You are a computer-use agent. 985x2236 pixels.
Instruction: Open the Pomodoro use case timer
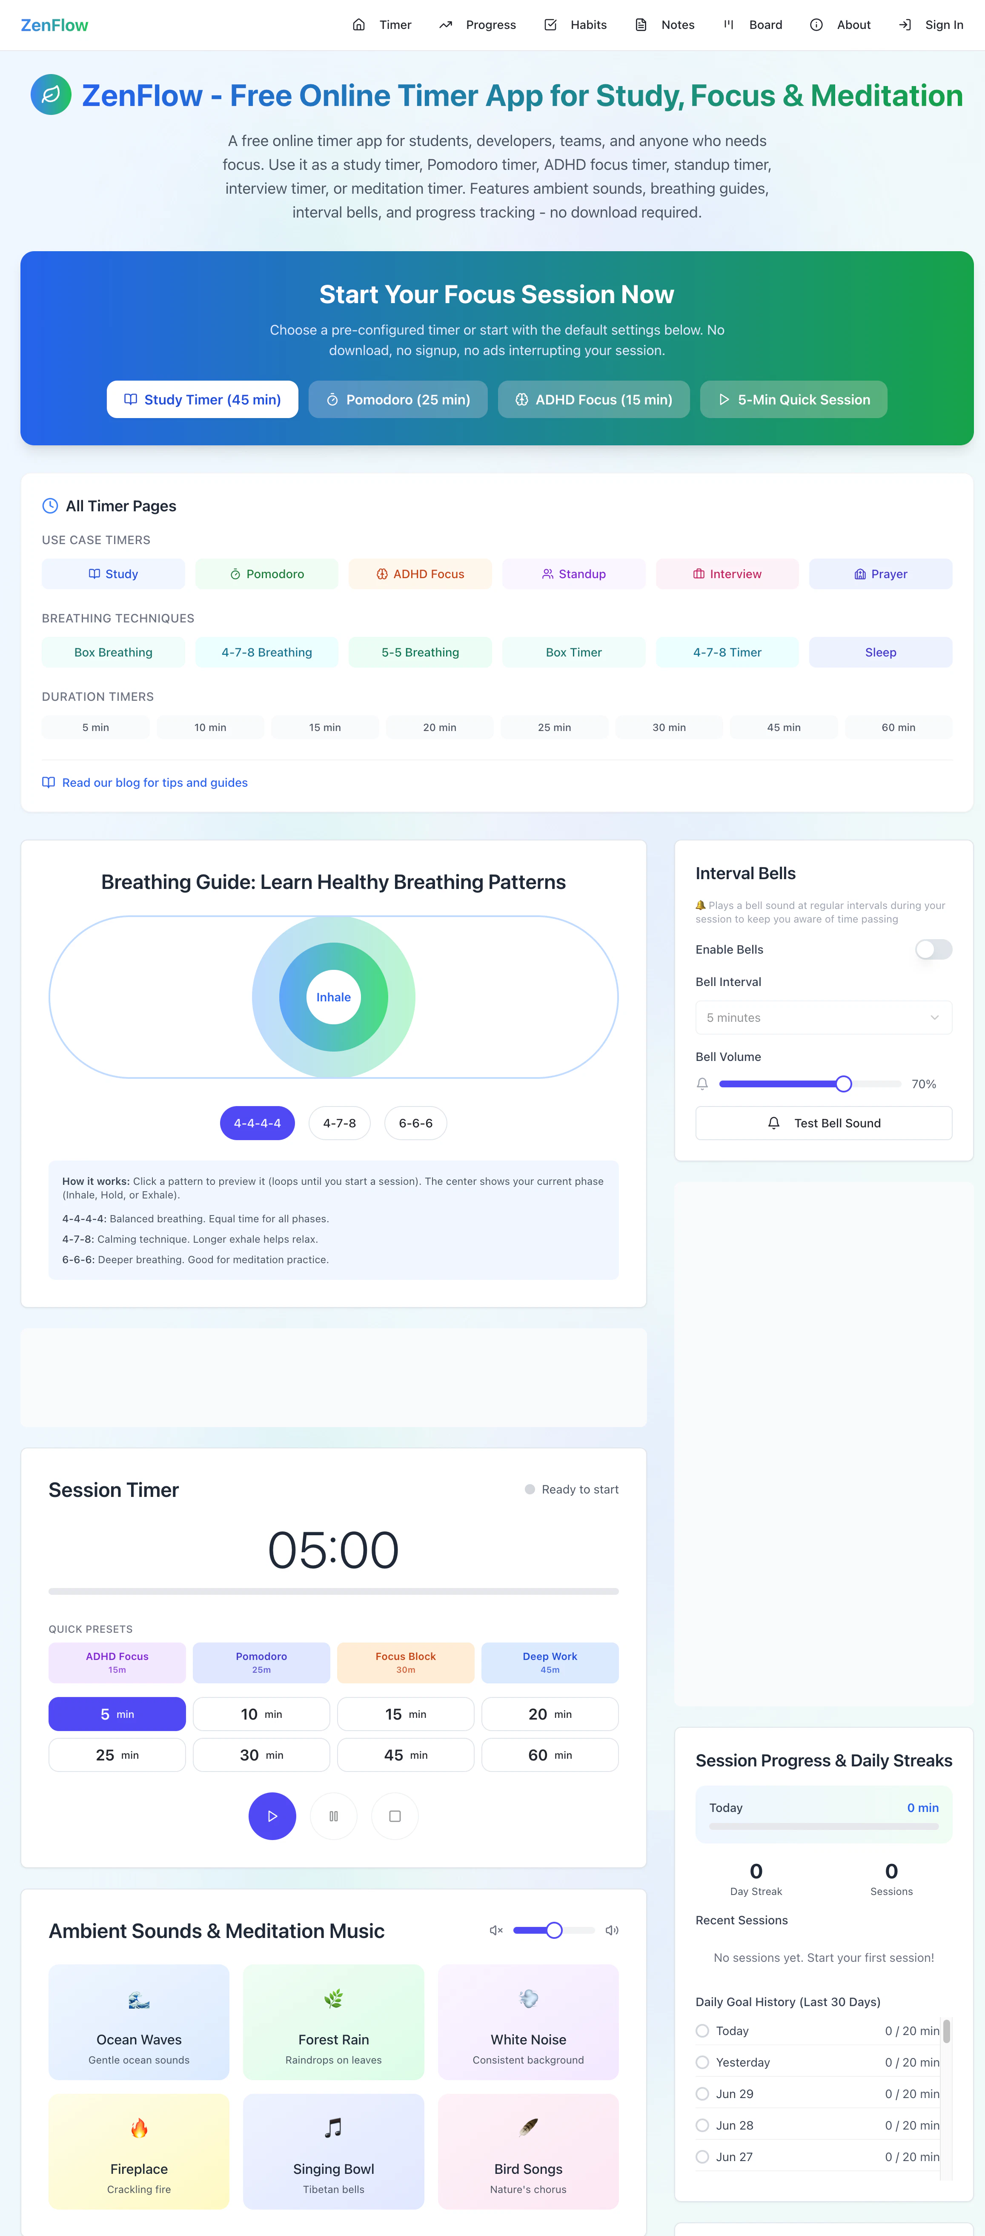tap(266, 574)
